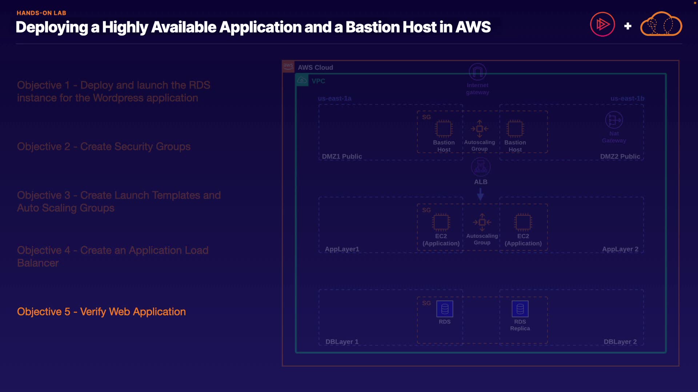Click the Pluralsight play logo icon
Screen dimensions: 698x392
[602, 24]
